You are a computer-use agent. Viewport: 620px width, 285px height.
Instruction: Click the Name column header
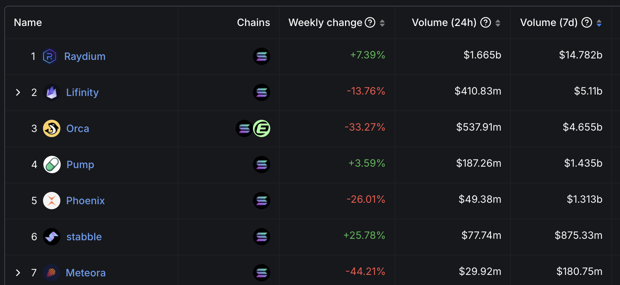click(x=27, y=22)
